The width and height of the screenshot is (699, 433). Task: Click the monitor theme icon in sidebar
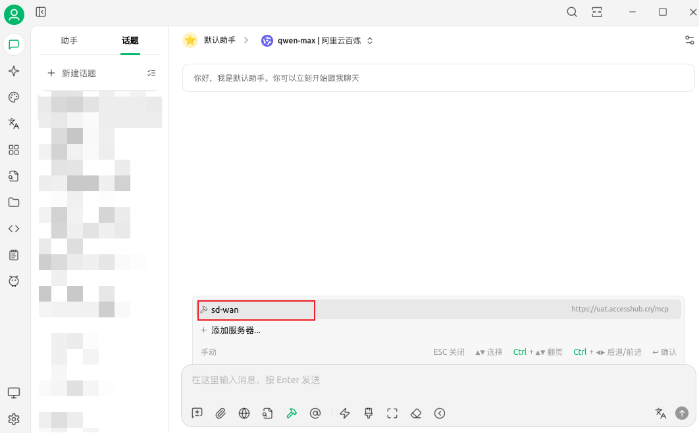click(x=14, y=393)
